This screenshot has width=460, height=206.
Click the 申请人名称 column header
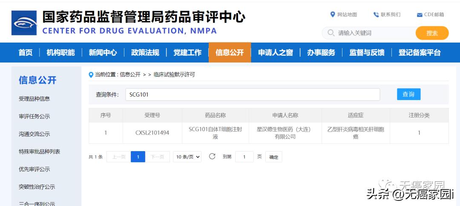pyautogui.click(x=285, y=115)
